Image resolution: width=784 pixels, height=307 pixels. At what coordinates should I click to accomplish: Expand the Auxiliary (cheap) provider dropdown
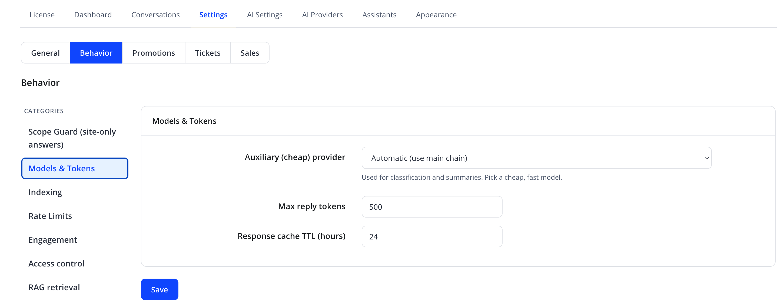pyautogui.click(x=536, y=158)
